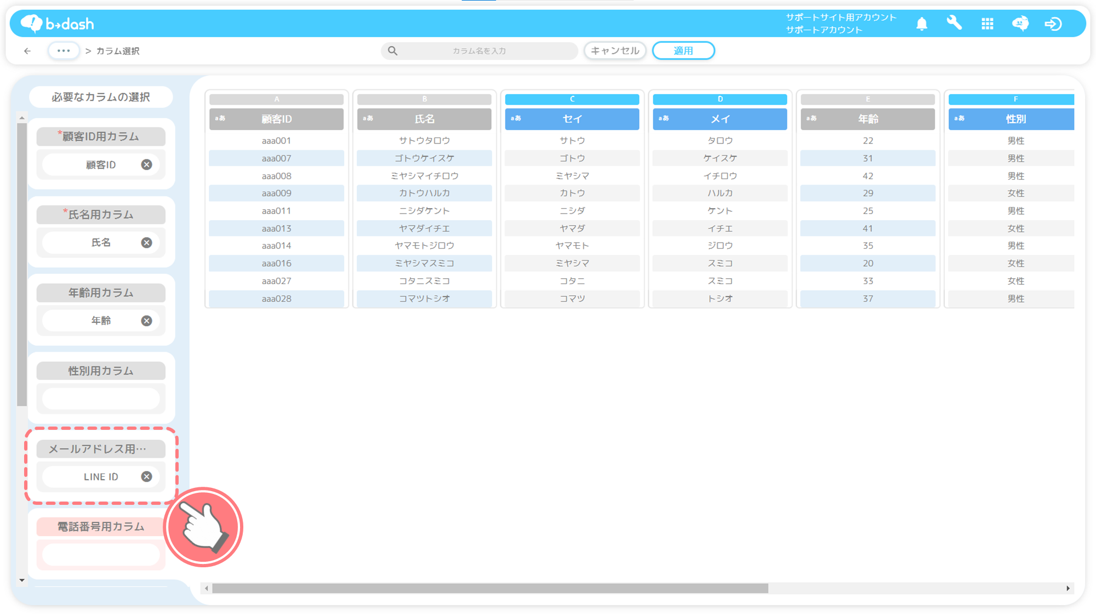Image resolution: width=1096 pixels, height=616 pixels.
Task: Remove LINE ID from the email column slot
Action: pyautogui.click(x=146, y=477)
